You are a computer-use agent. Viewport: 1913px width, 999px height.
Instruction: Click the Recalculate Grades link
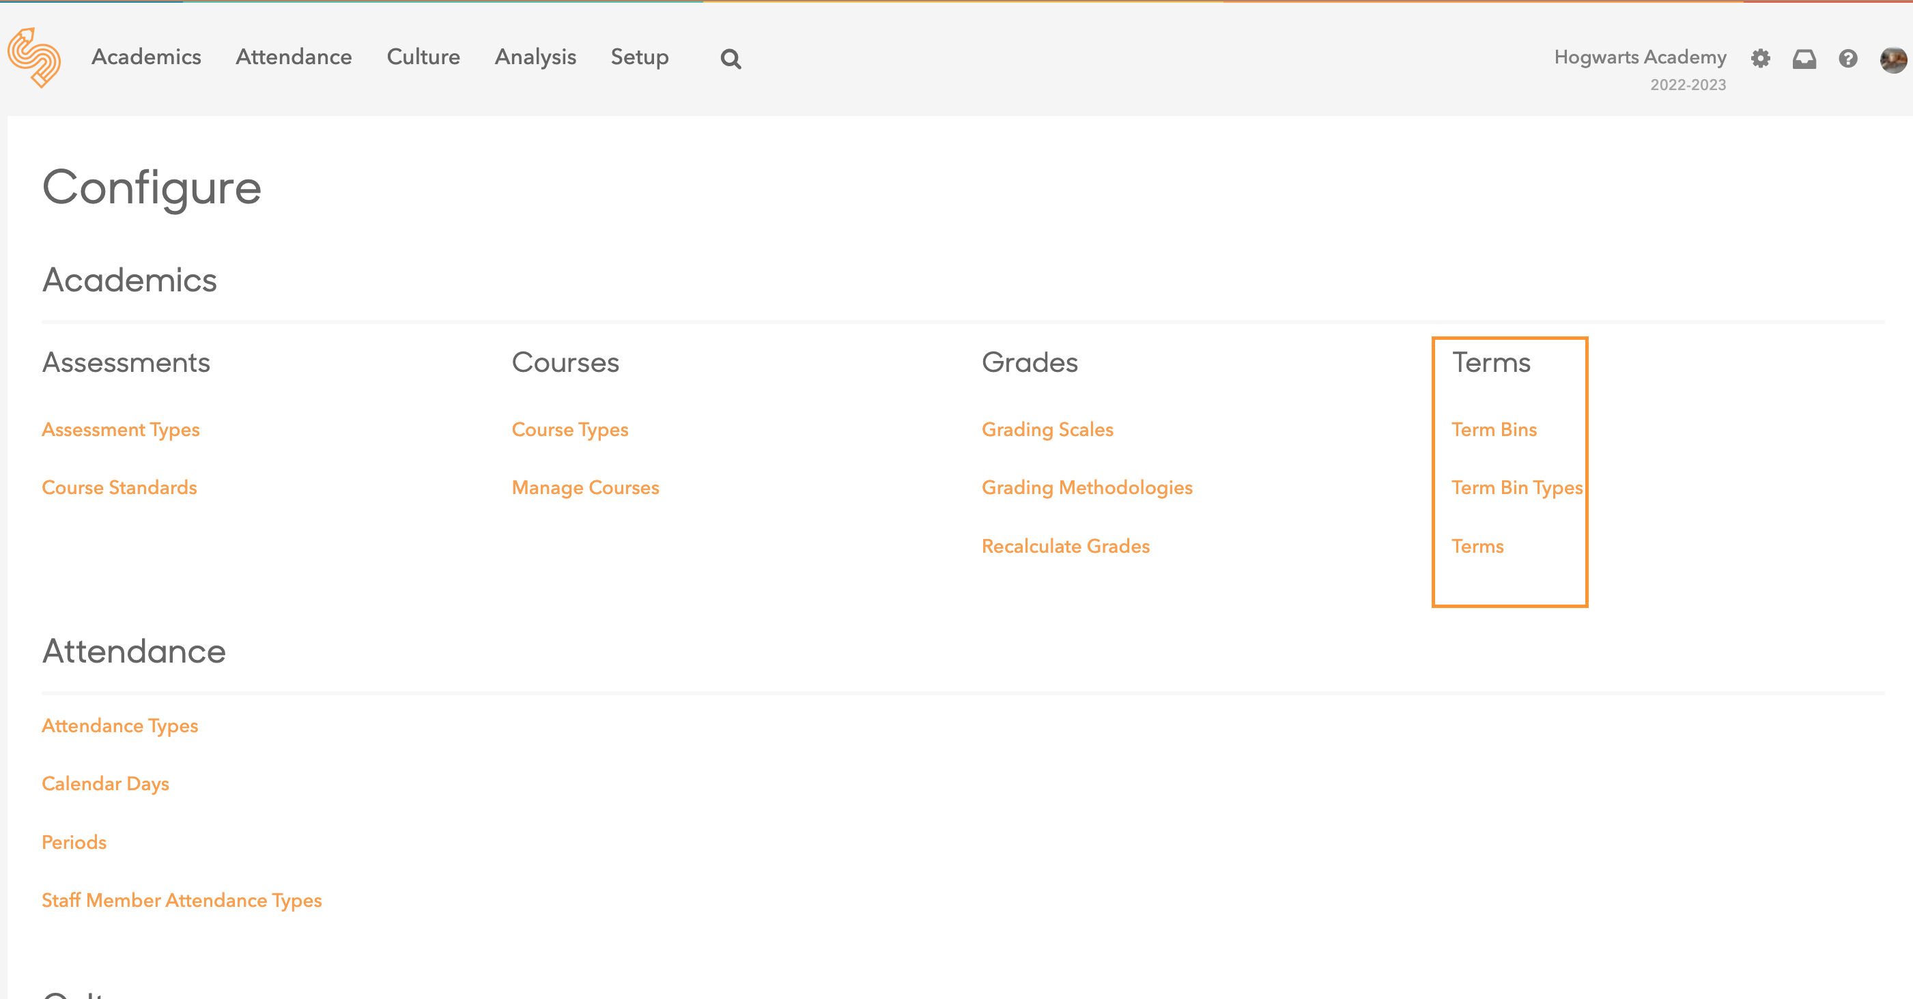[x=1065, y=547]
